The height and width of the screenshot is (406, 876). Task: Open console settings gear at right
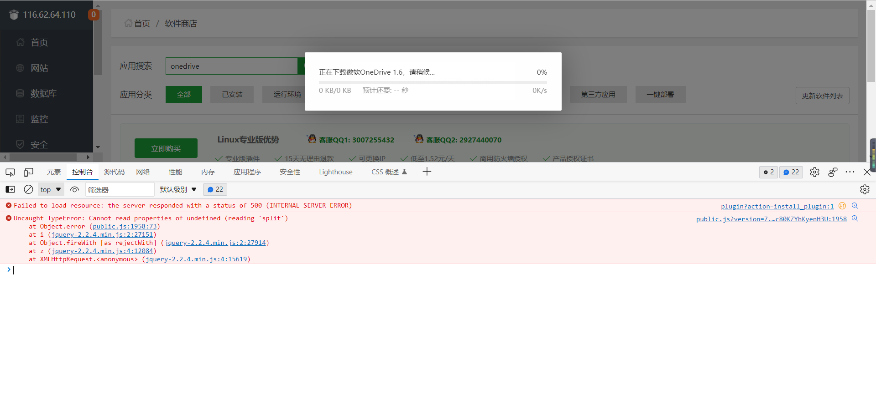pyautogui.click(x=865, y=189)
